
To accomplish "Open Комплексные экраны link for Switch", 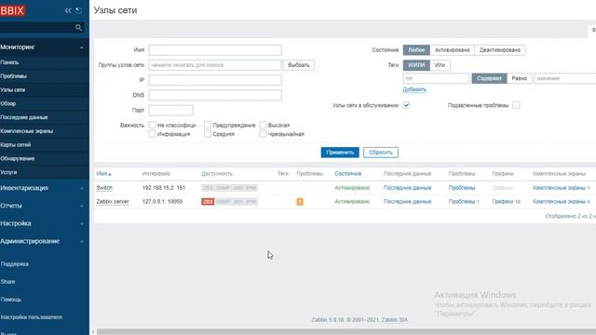I will [x=561, y=188].
